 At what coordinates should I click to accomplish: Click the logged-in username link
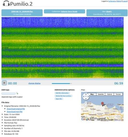(x=112, y=1)
